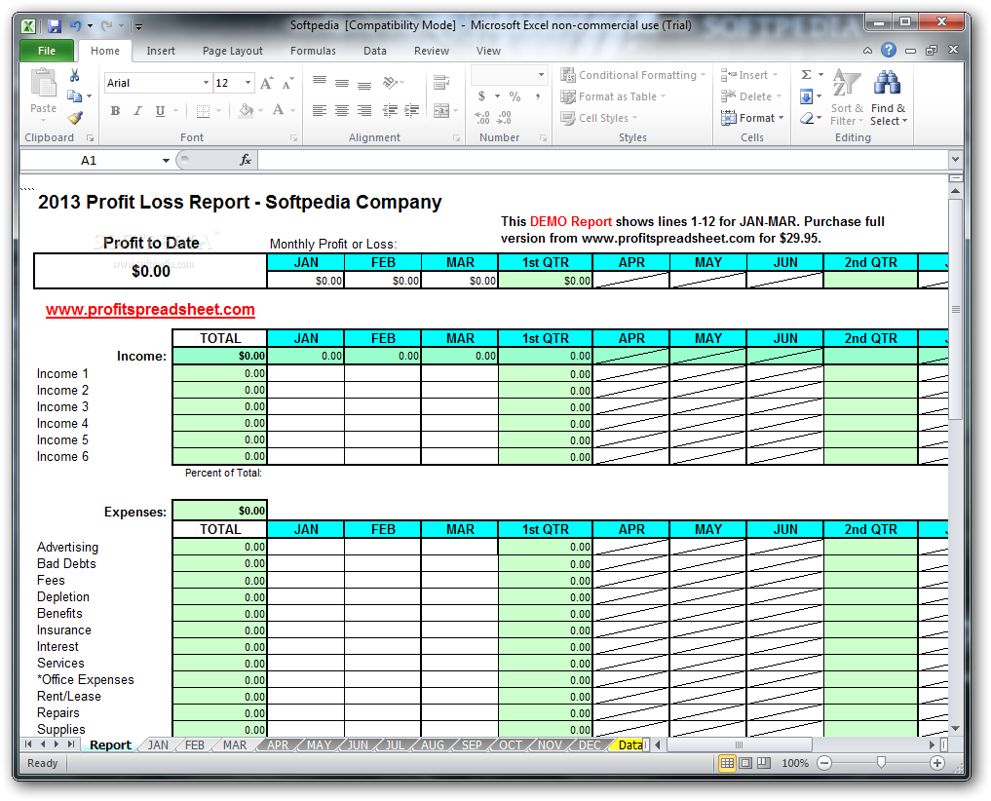Open the Format cells dropdown
This screenshot has width=991, height=801.
[752, 118]
